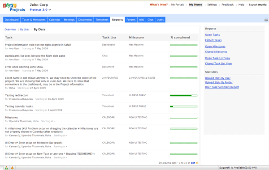Viewport: 269px width, 170px height.
Task: Click the What's New? link
Action: pos(159,4)
